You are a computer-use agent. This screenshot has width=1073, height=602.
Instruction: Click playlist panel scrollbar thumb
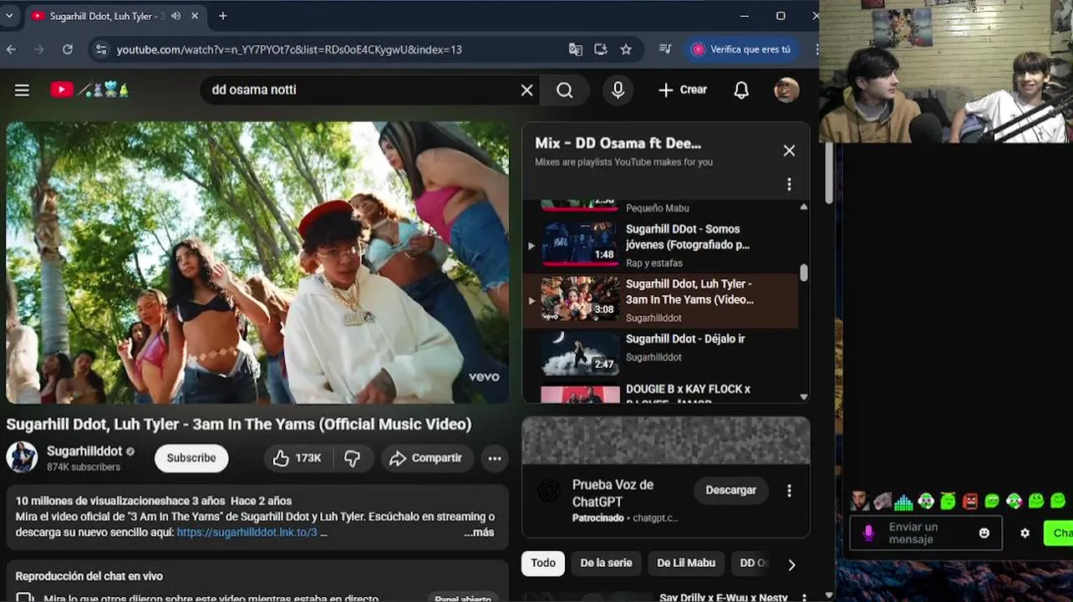point(804,273)
